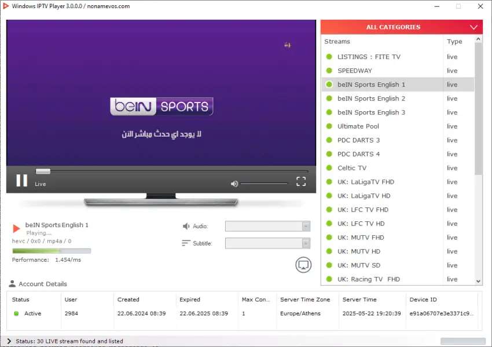
Task: Pause the live stream playback
Action: click(21, 181)
